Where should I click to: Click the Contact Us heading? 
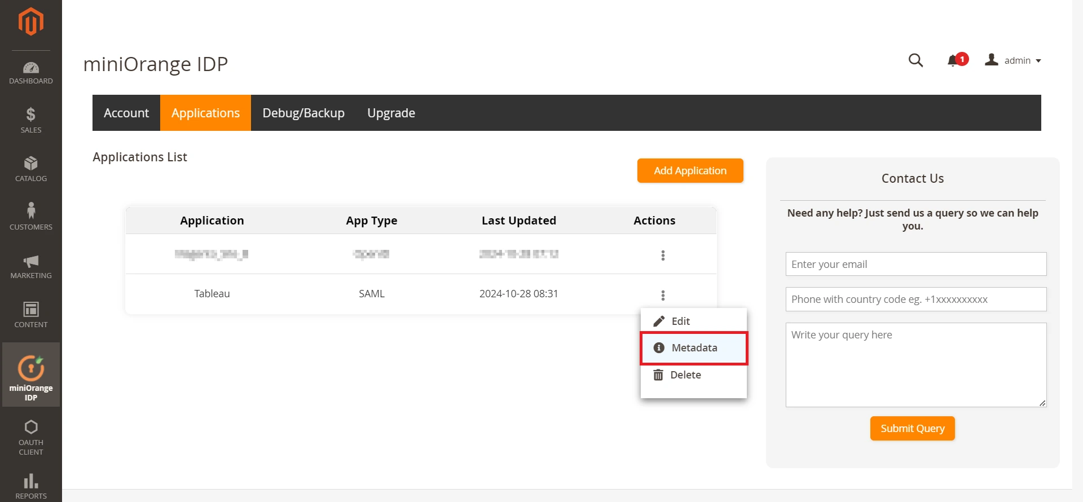click(912, 178)
